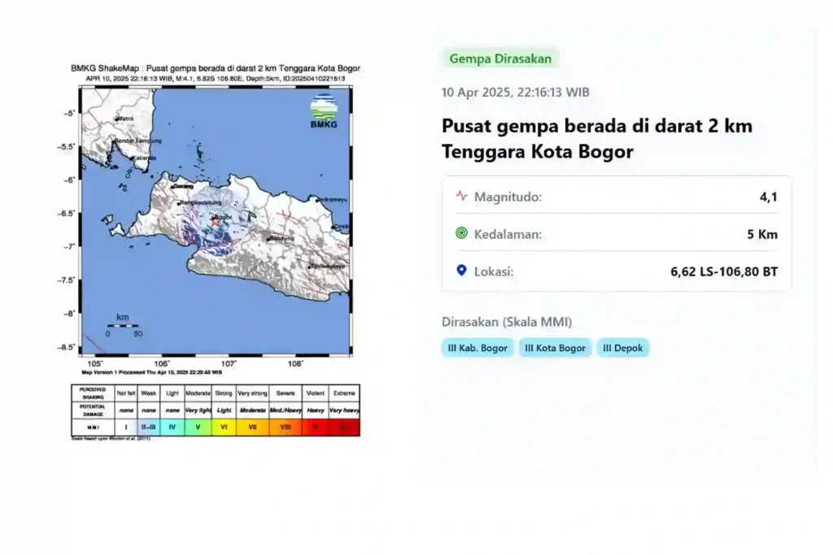Click the MMI VIII orange legend cell
Image resolution: width=833 pixels, height=555 pixels.
[286, 427]
